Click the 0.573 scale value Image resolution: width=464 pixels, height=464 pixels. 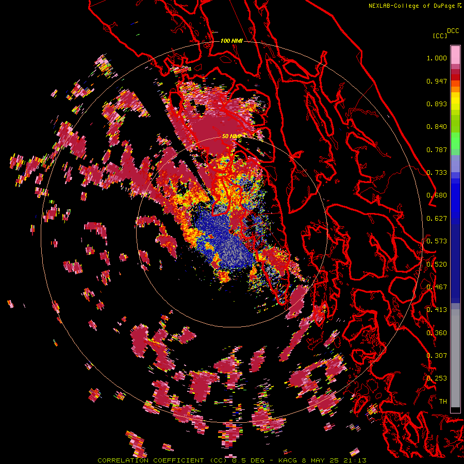point(437,241)
